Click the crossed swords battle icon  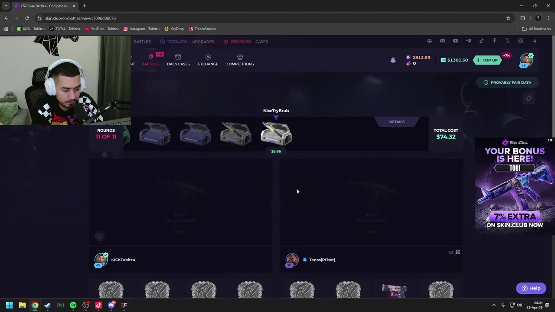457,252
